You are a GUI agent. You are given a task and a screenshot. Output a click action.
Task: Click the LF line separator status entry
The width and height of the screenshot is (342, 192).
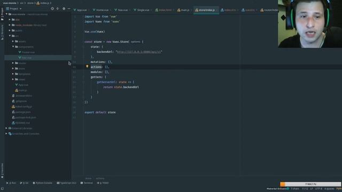311,189
